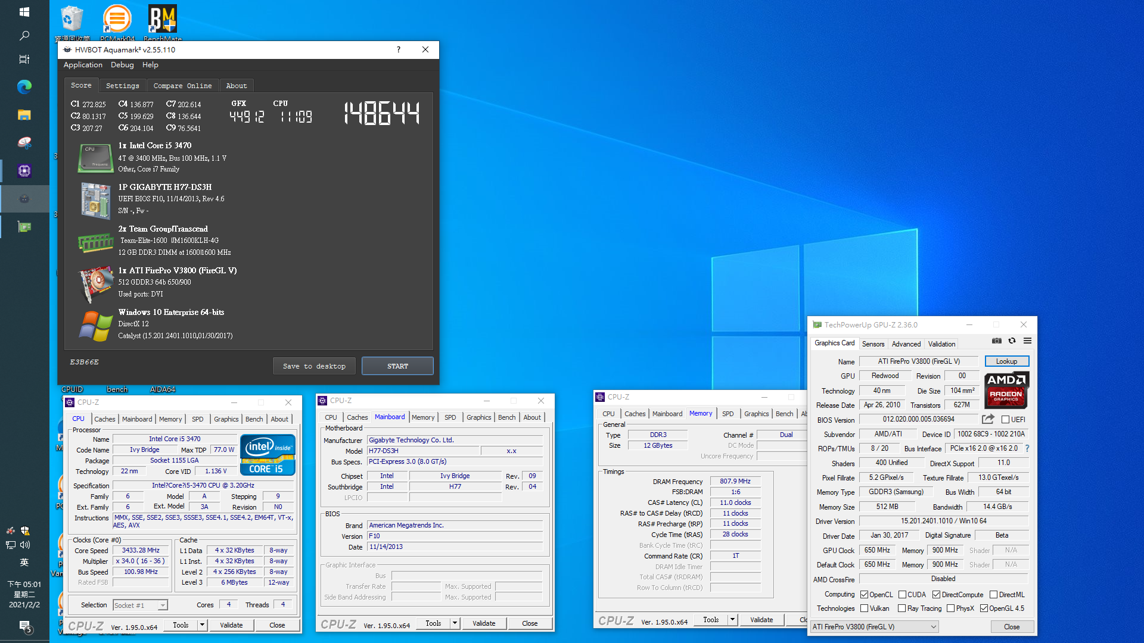
Task: Click the GPU-Z screenshot camera icon
Action: (996, 341)
